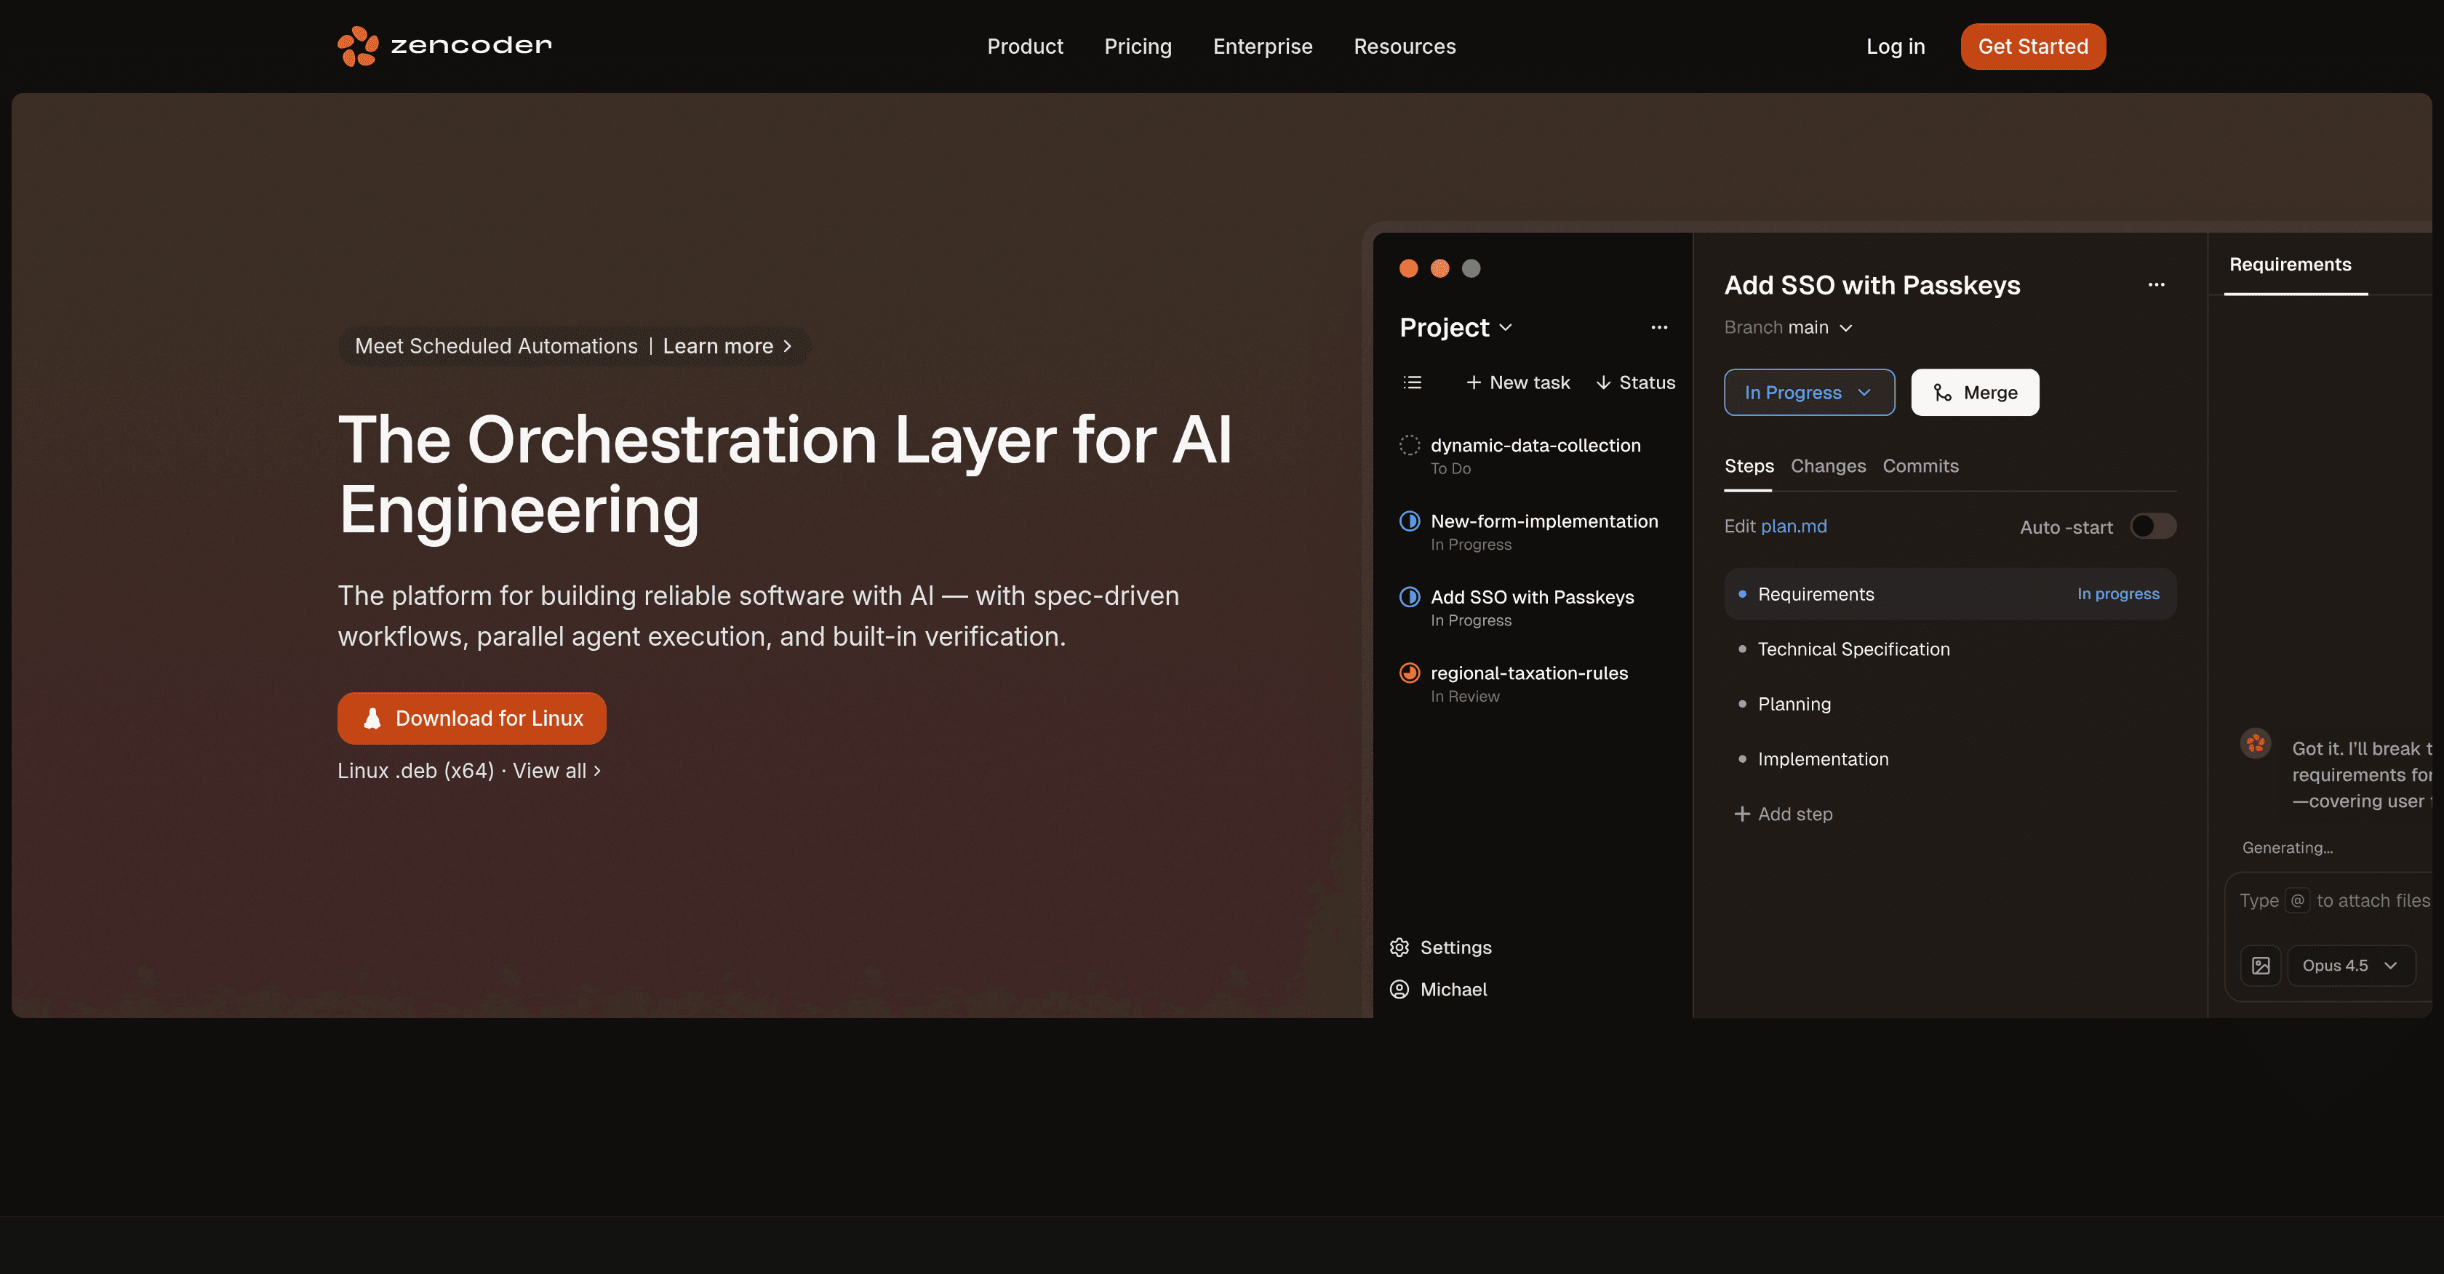Click the chat input to type a message
Image resolution: width=2444 pixels, height=1274 pixels.
click(x=2334, y=900)
